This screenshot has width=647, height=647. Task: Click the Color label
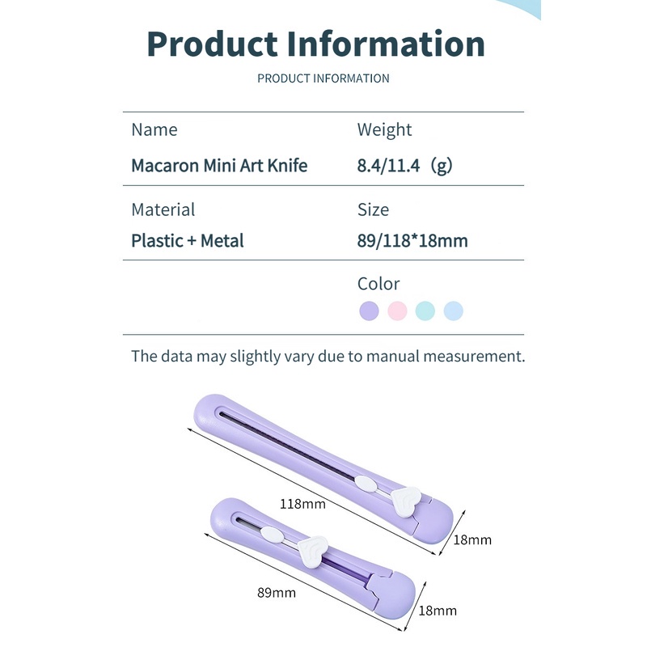click(x=378, y=284)
